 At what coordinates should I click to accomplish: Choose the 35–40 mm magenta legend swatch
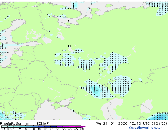click(67, 127)
